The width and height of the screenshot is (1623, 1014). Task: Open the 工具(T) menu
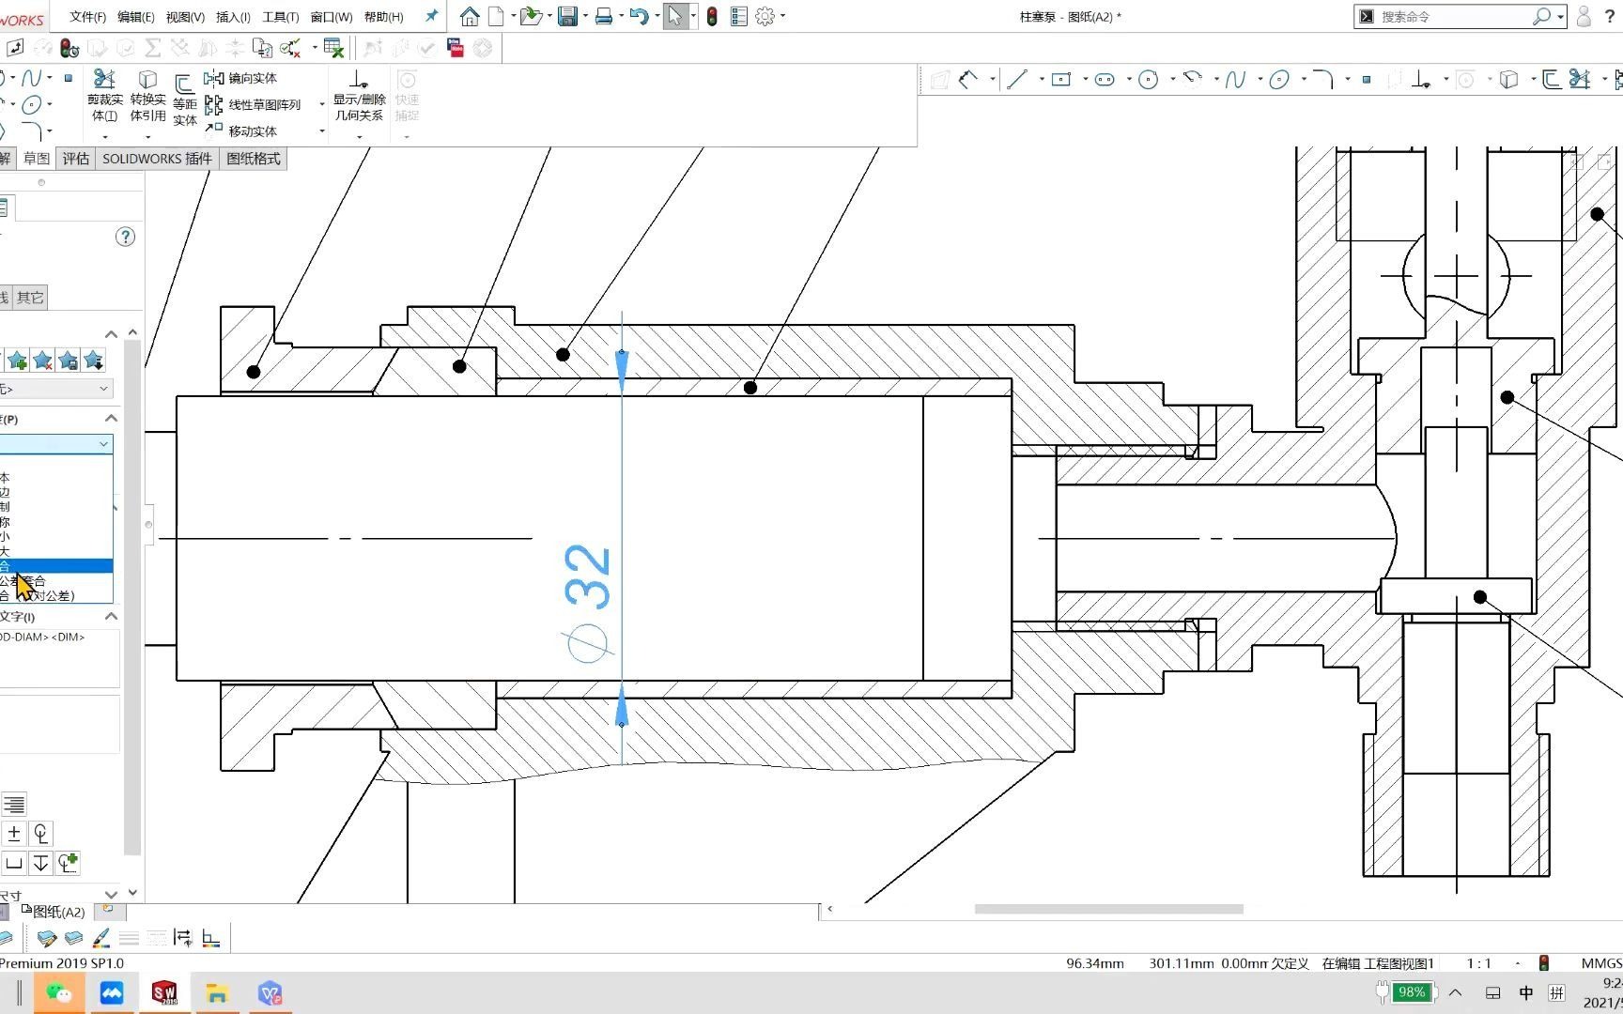(279, 16)
